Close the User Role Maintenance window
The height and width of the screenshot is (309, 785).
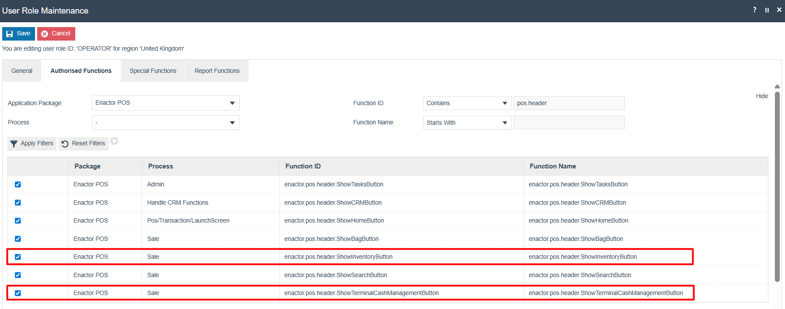click(779, 10)
